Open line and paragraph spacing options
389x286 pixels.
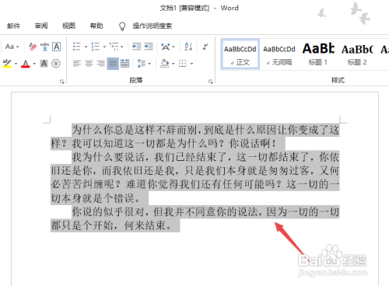141,64
